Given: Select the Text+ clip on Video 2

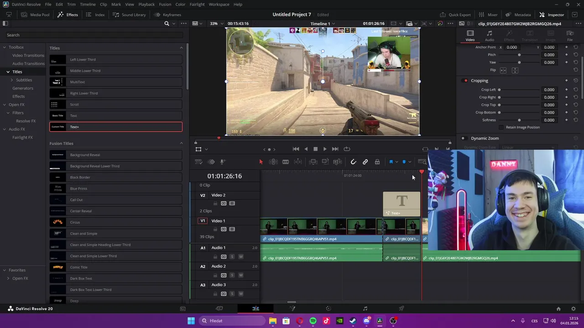Looking at the screenshot, I should point(401,204).
